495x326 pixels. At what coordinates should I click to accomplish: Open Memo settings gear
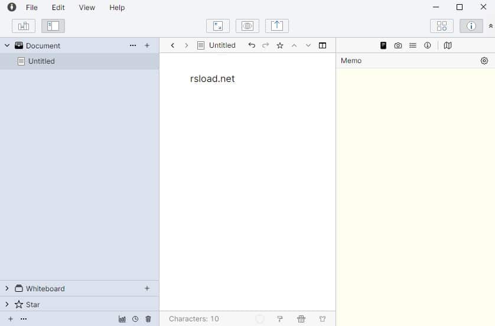484,61
